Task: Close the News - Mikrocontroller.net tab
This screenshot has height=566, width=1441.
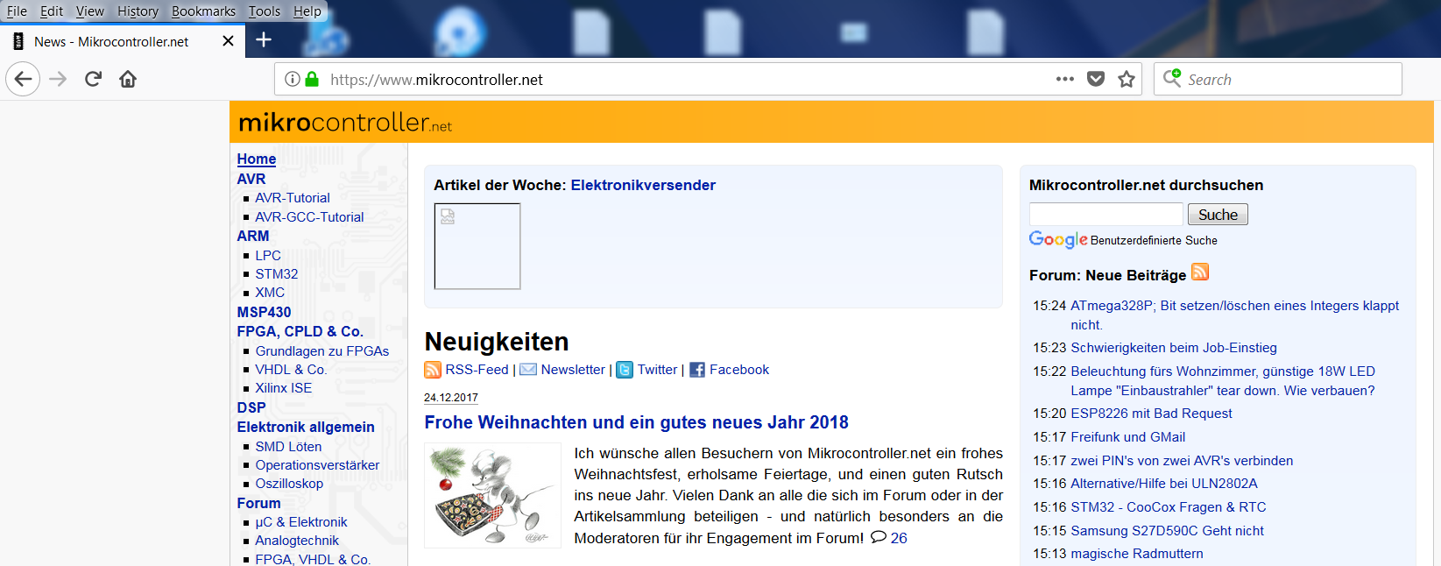Action: click(x=228, y=41)
